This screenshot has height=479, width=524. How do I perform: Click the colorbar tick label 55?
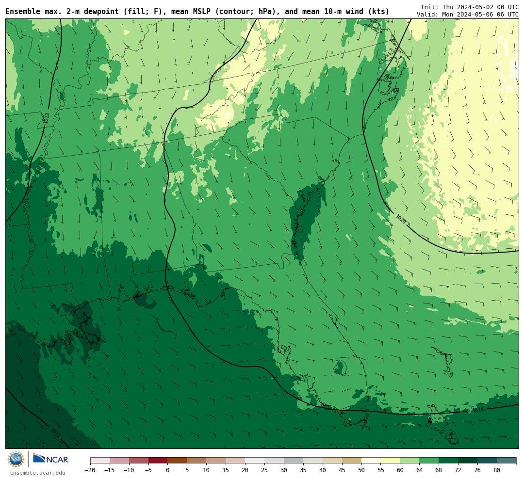click(x=381, y=470)
